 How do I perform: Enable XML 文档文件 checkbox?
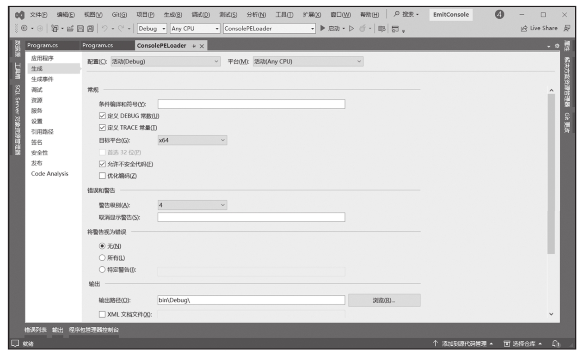[102, 314]
